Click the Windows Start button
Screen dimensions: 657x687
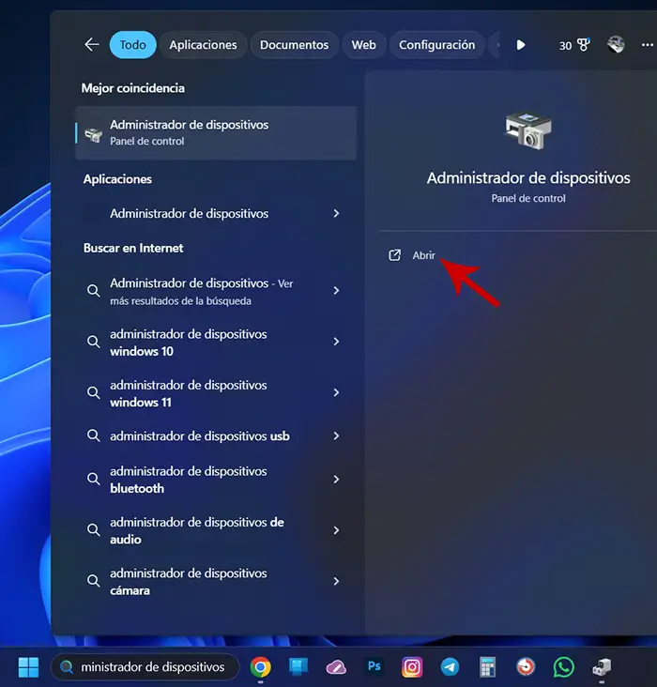[x=28, y=667]
